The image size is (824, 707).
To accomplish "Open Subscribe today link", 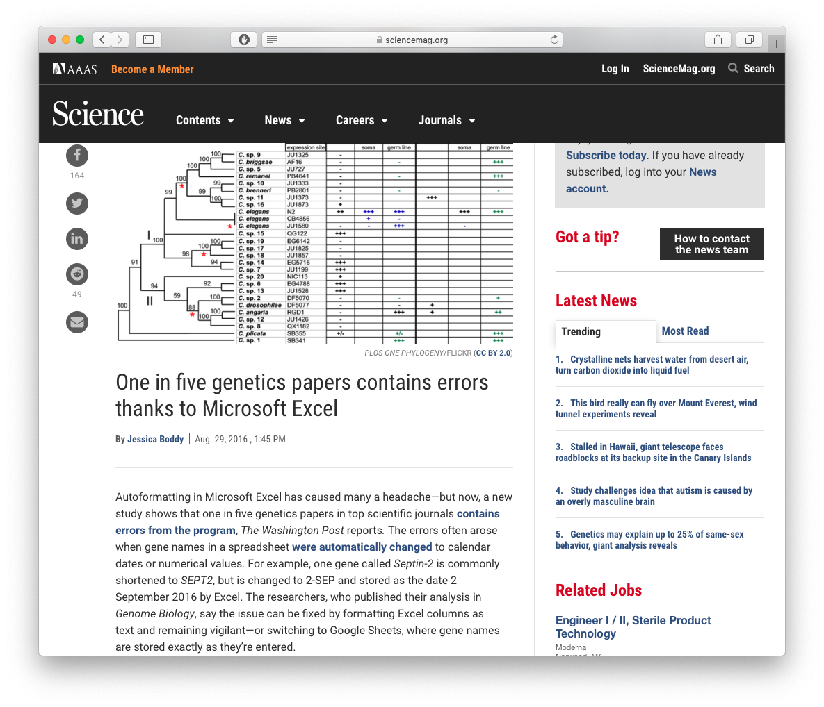I will point(606,156).
